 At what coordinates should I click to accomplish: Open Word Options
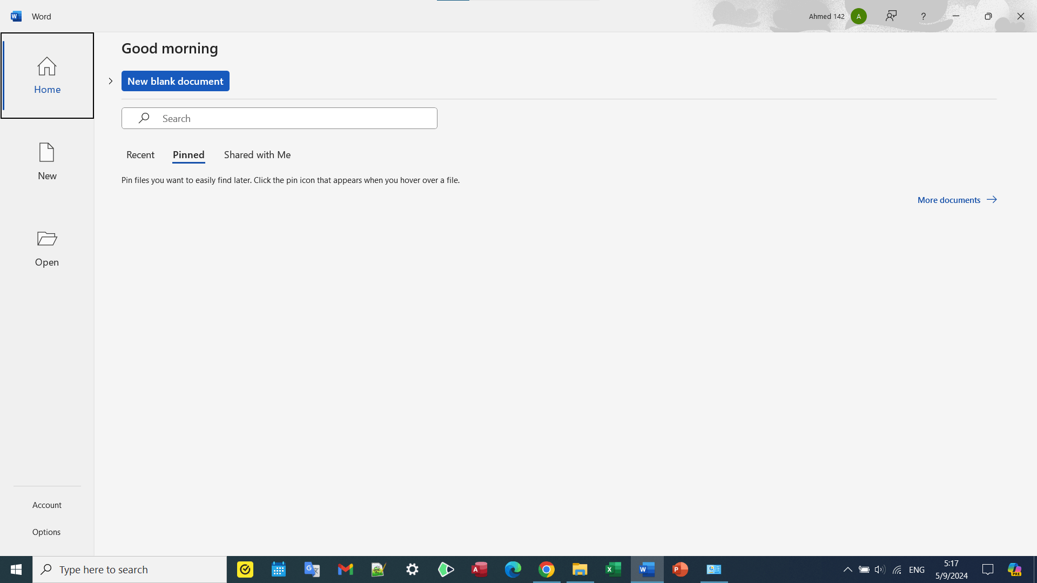(x=46, y=532)
